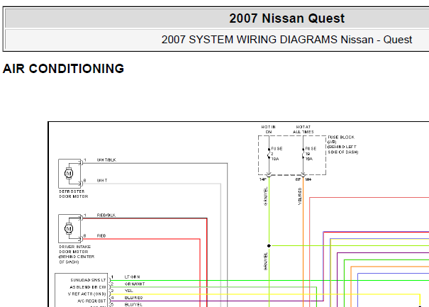Click the "DEFROSTER DOOR MOTOR" label
This screenshot has width=429, height=307.
pyautogui.click(x=74, y=194)
